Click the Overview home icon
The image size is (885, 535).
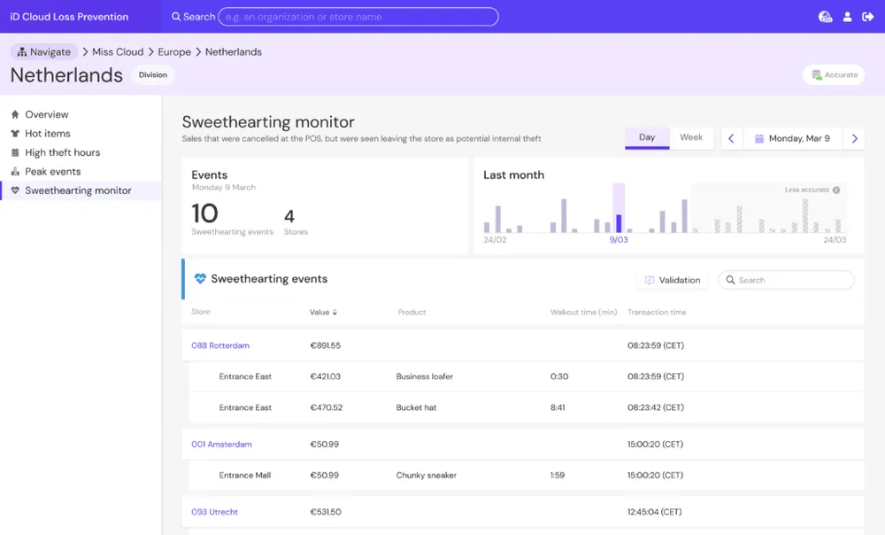[x=15, y=114]
